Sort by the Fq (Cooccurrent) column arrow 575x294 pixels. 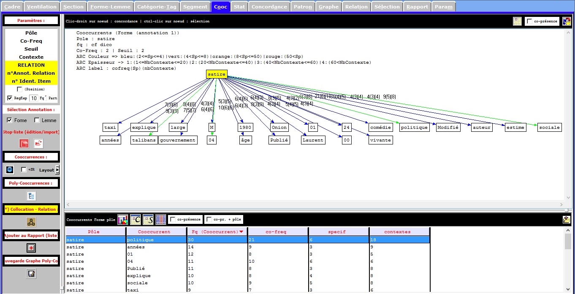(241, 231)
